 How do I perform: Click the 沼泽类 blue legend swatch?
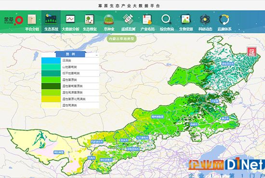tap(51, 61)
